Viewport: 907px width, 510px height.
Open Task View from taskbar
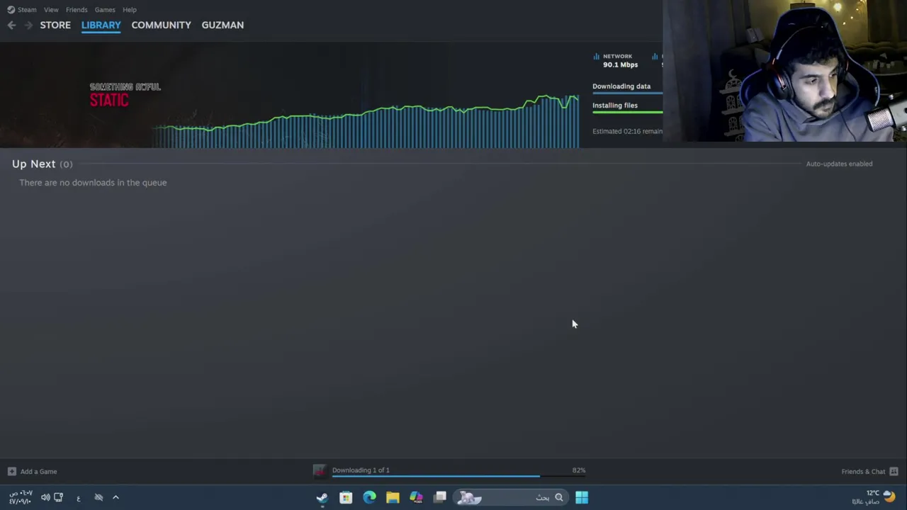point(440,497)
